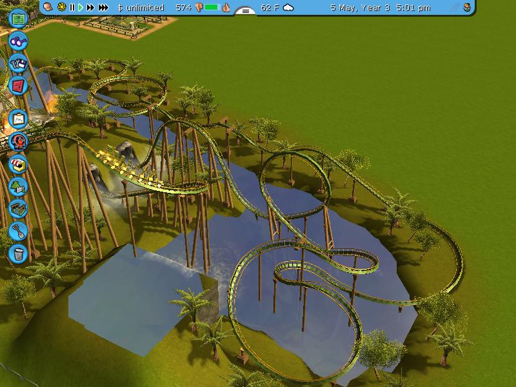Pause the game

tap(72, 7)
